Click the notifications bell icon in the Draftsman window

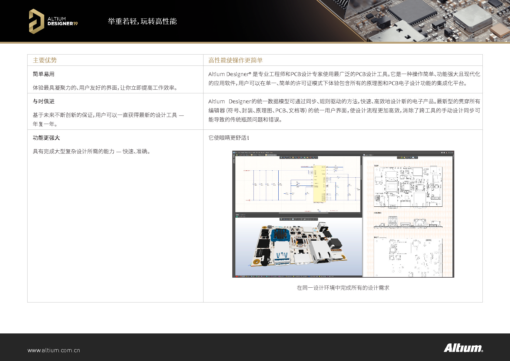[x=444, y=152]
